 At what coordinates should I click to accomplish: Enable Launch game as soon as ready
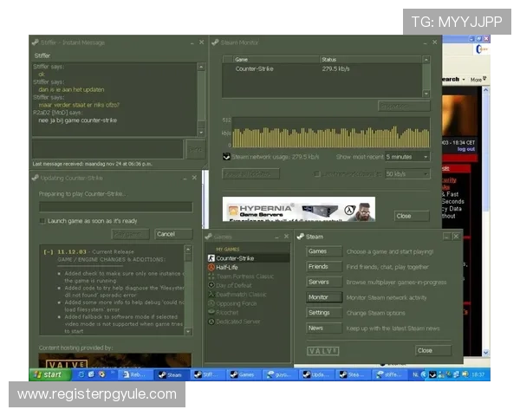click(x=42, y=221)
